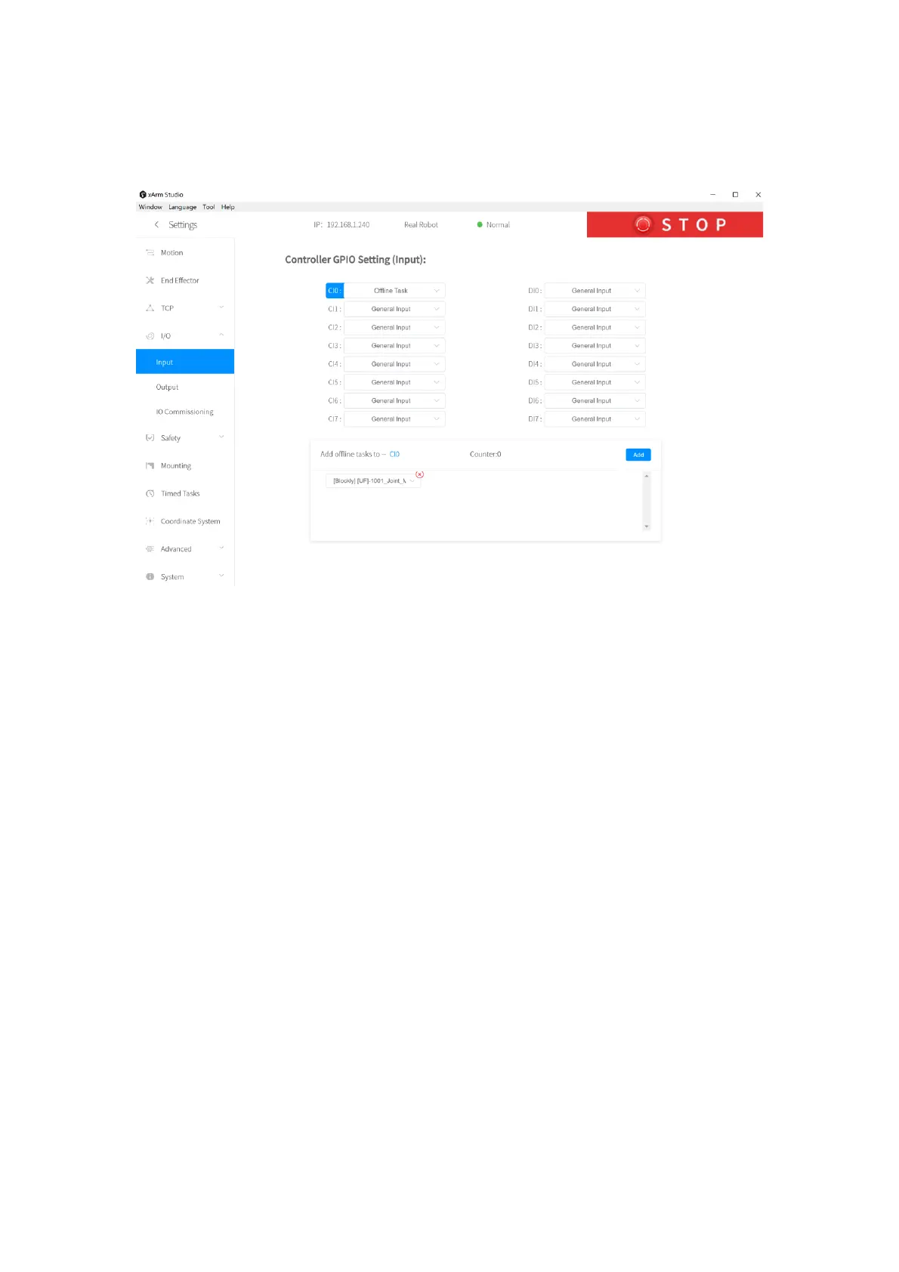Open DI5 General Input dropdown

click(x=595, y=382)
